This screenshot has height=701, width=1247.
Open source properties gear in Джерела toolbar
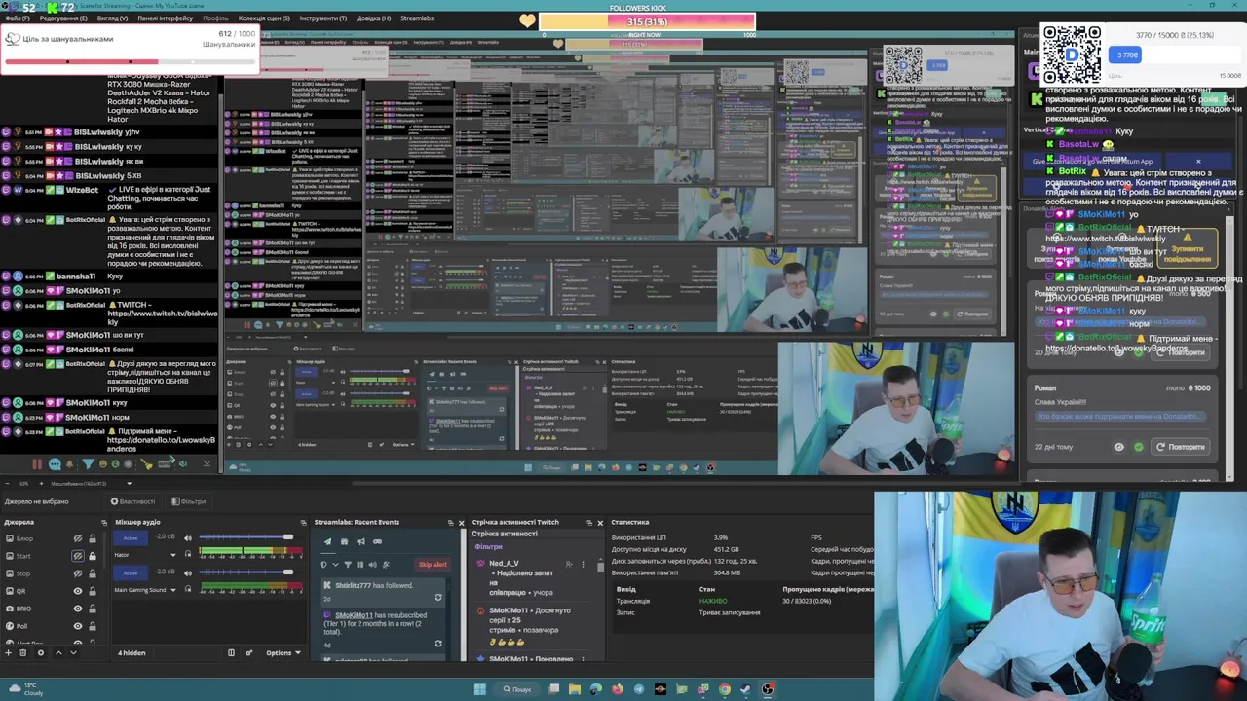[41, 653]
